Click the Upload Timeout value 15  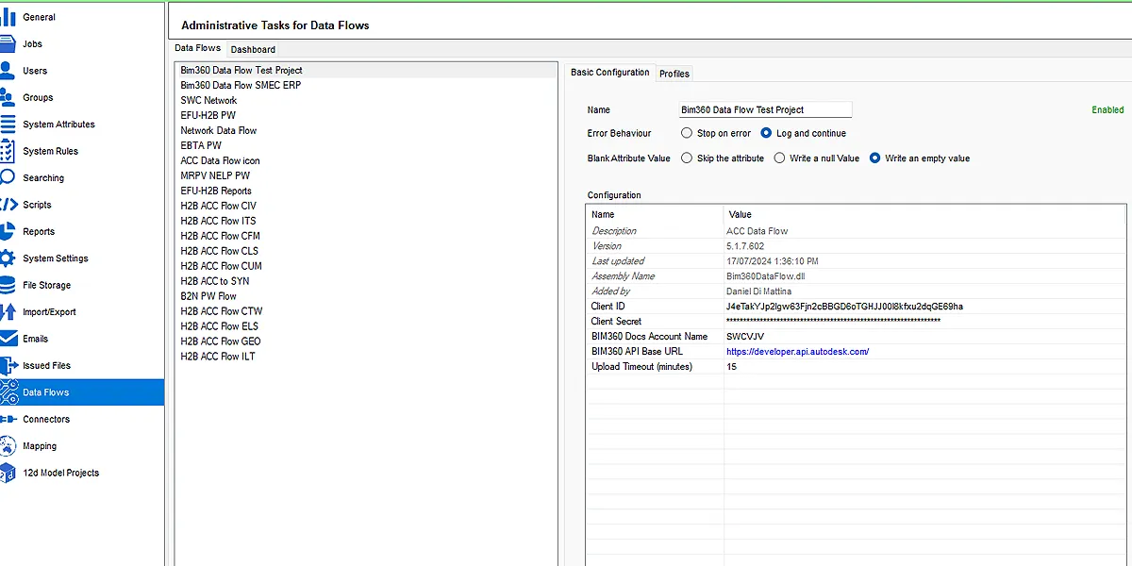pyautogui.click(x=732, y=367)
